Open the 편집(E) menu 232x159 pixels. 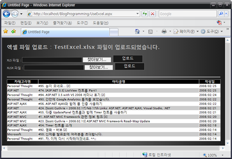26,23
